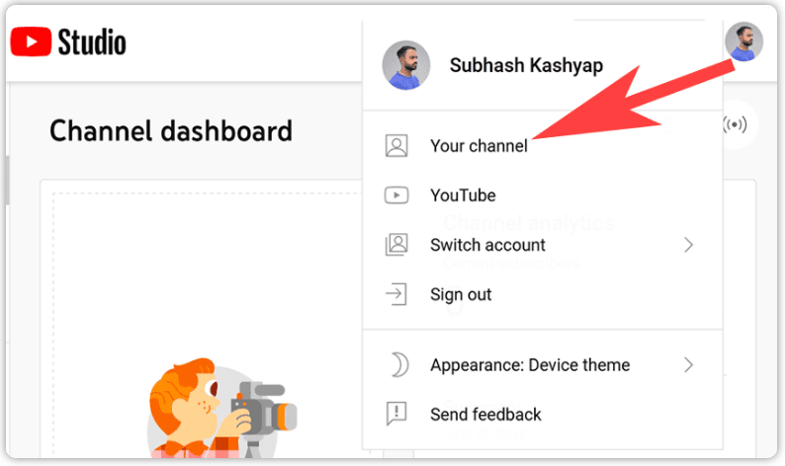Click the Your channel person icon
Viewport: 785px width, 466px height.
(x=396, y=146)
